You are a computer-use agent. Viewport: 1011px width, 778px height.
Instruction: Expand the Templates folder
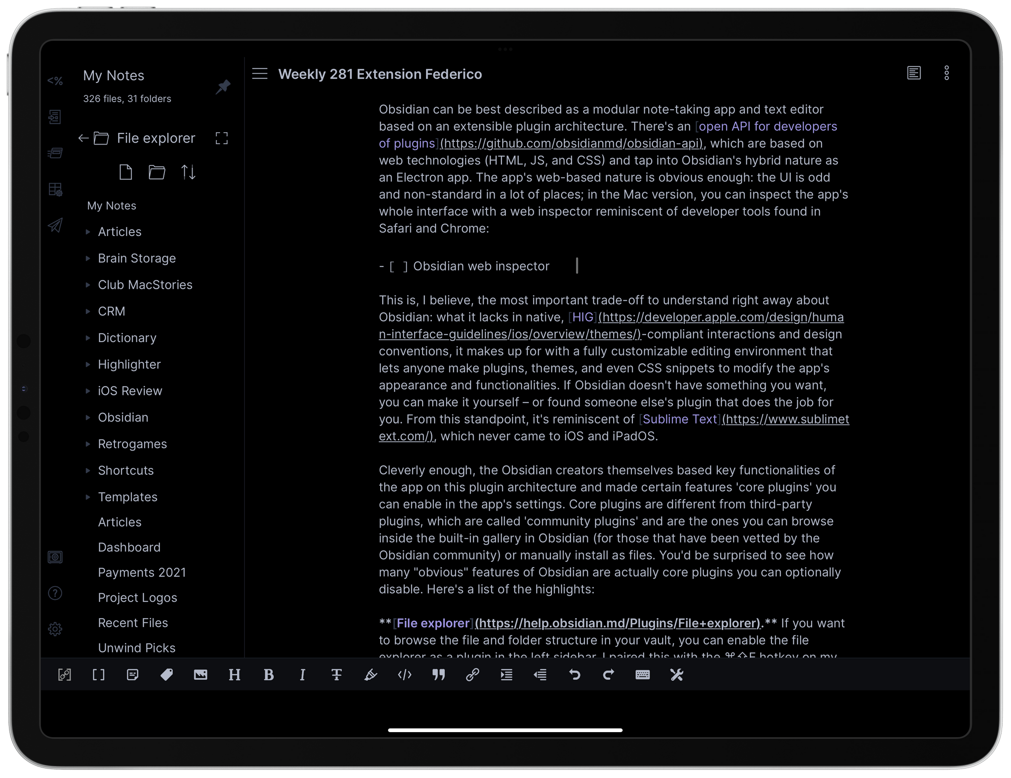(x=88, y=497)
